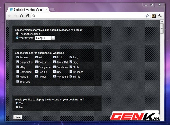Viewport: 170px width, 125px height.
Task: Toggle the Picasa checkbox
Action: coord(18,76)
